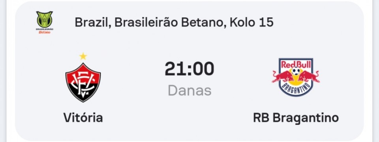
Task: Click the Bragantino banner text in crest
Action: point(296,88)
